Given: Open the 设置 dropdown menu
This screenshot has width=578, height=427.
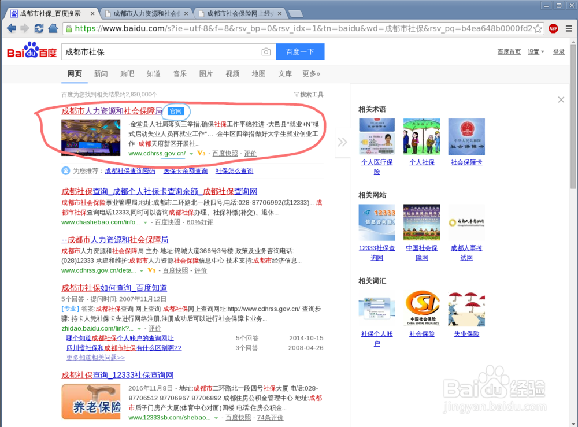Looking at the screenshot, I should [x=536, y=51].
